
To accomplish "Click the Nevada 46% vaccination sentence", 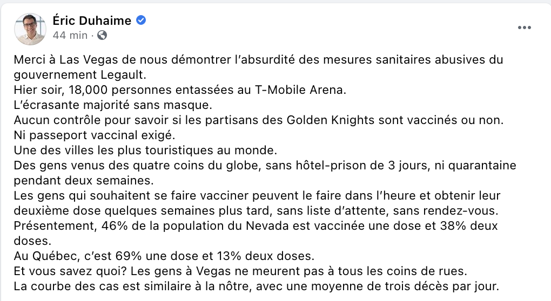I will point(256,225).
